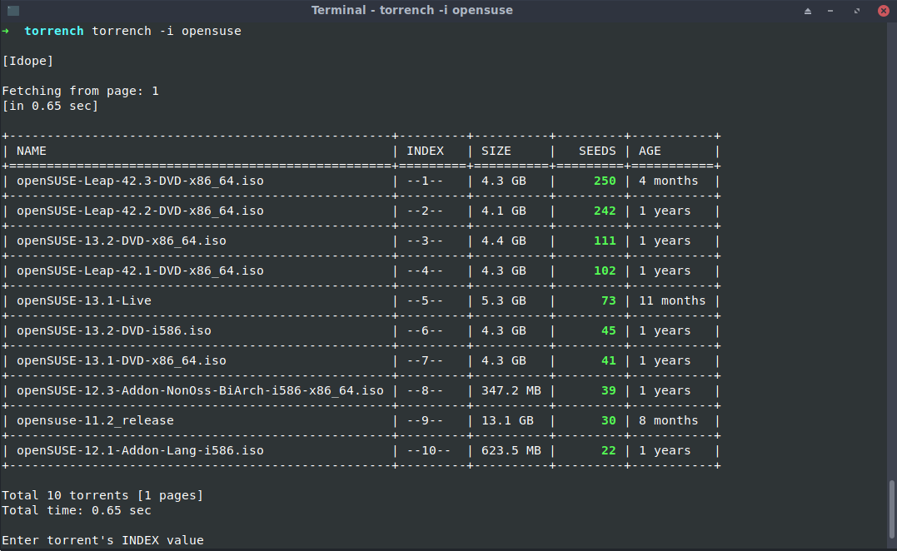Click 'Total time: 0.65 sec' line

pyautogui.click(x=77, y=510)
